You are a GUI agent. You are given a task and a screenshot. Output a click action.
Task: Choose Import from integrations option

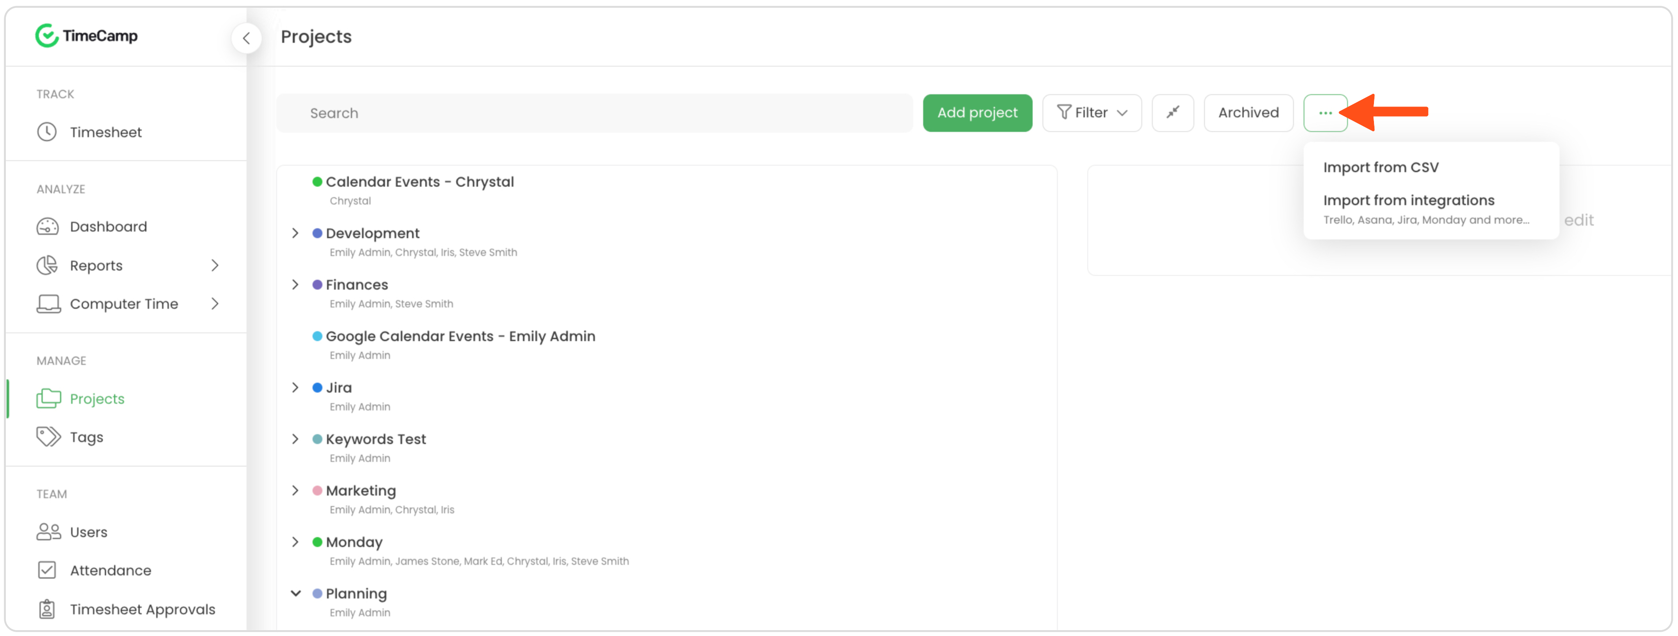point(1408,200)
